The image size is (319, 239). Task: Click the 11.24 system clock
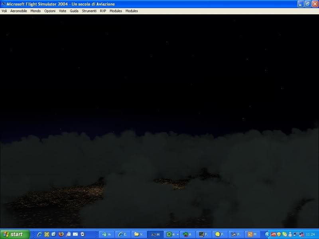pos(311,235)
